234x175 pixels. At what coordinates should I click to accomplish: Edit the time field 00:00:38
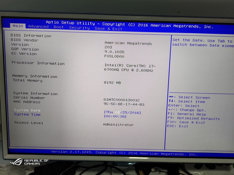pos(115,116)
